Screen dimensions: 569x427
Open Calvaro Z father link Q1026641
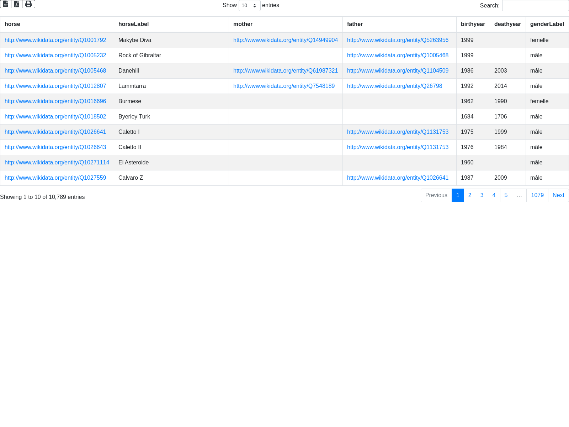[398, 178]
